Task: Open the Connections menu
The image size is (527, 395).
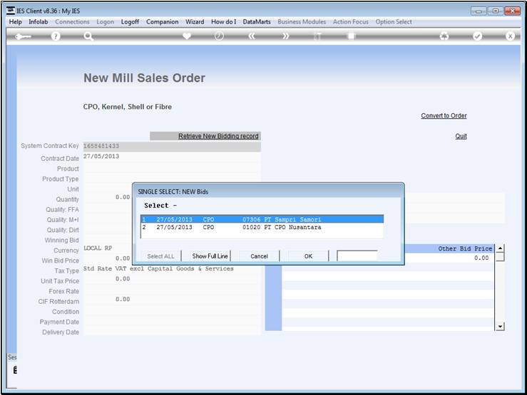Action: click(72, 22)
